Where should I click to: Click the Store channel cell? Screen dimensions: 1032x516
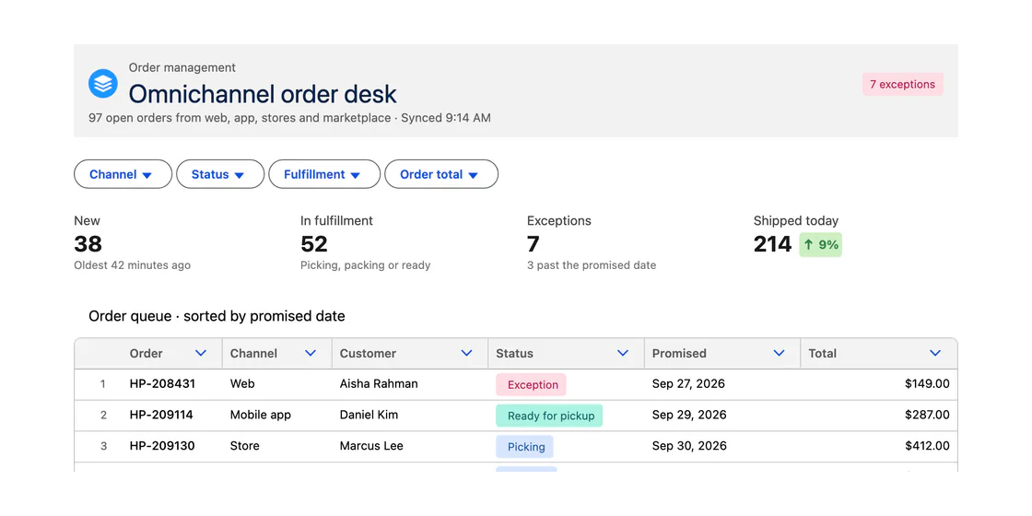(245, 446)
